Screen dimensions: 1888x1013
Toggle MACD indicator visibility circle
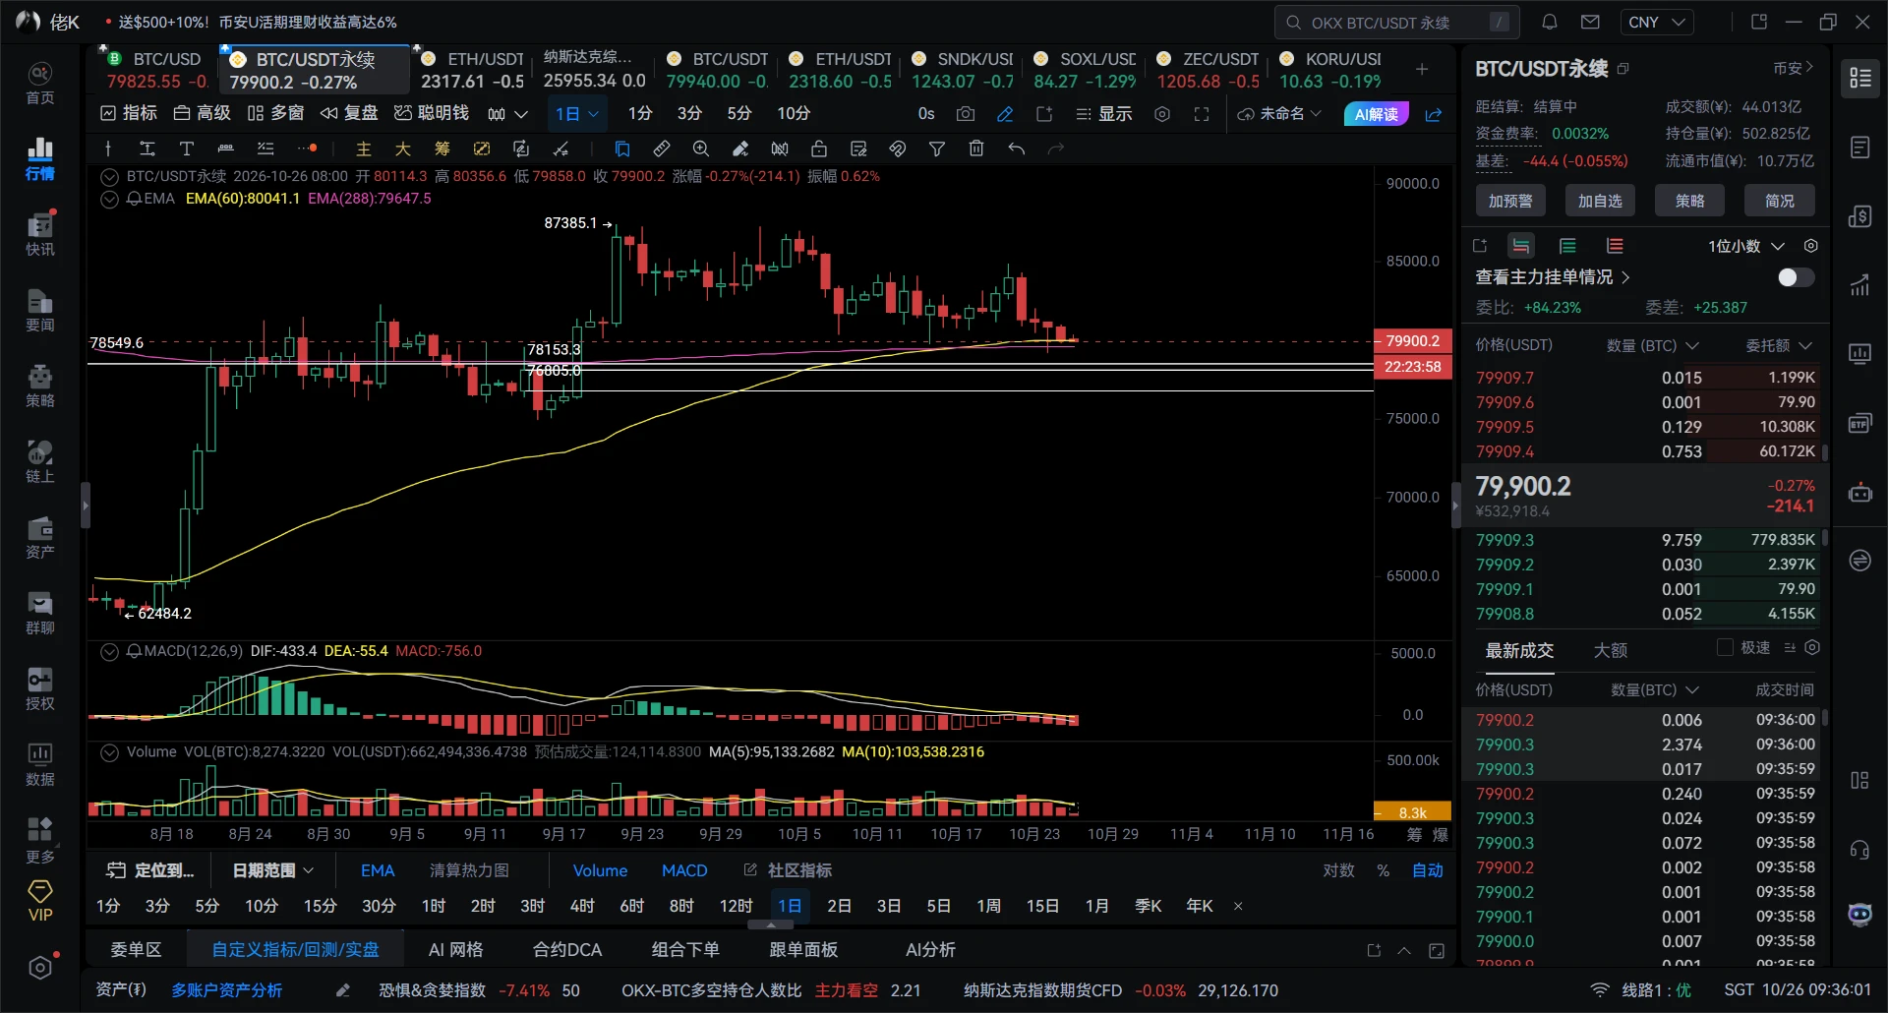(110, 651)
